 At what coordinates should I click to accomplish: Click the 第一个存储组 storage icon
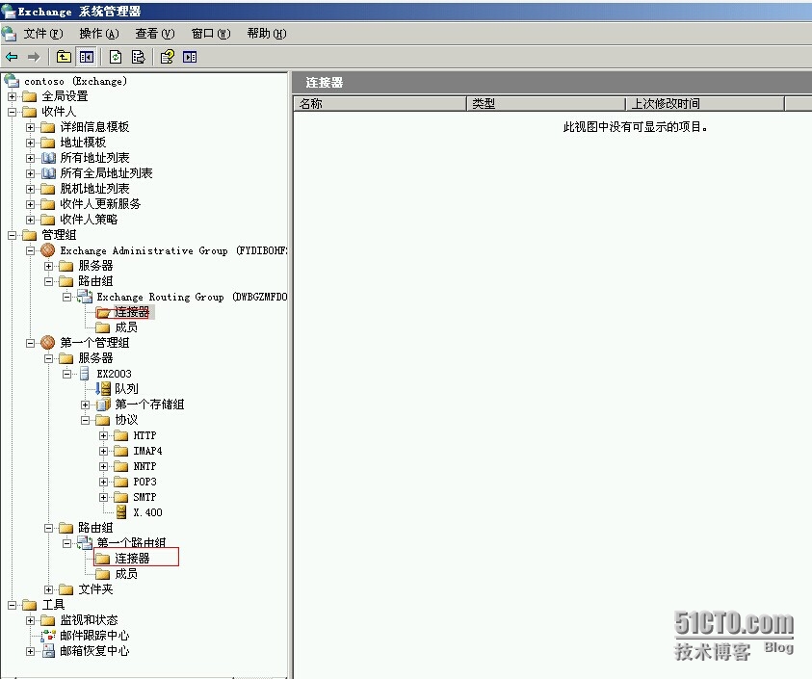[103, 404]
